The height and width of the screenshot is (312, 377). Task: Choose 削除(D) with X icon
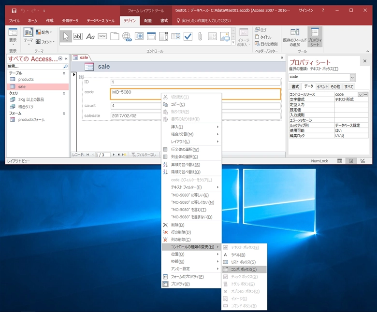tap(191, 225)
